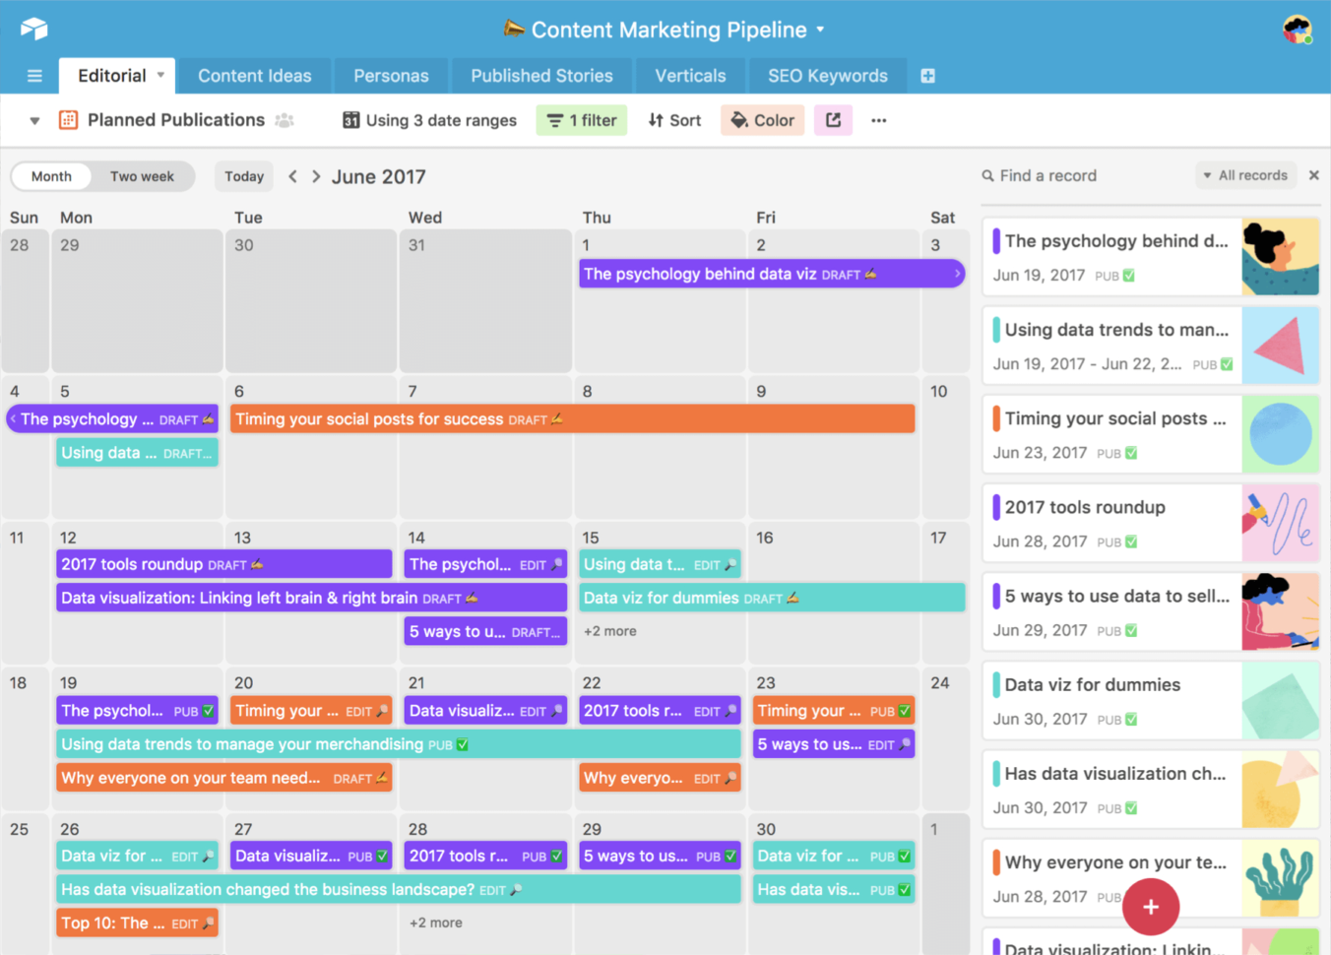Open the All records filter dropdown
The image size is (1331, 955).
pyautogui.click(x=1245, y=175)
